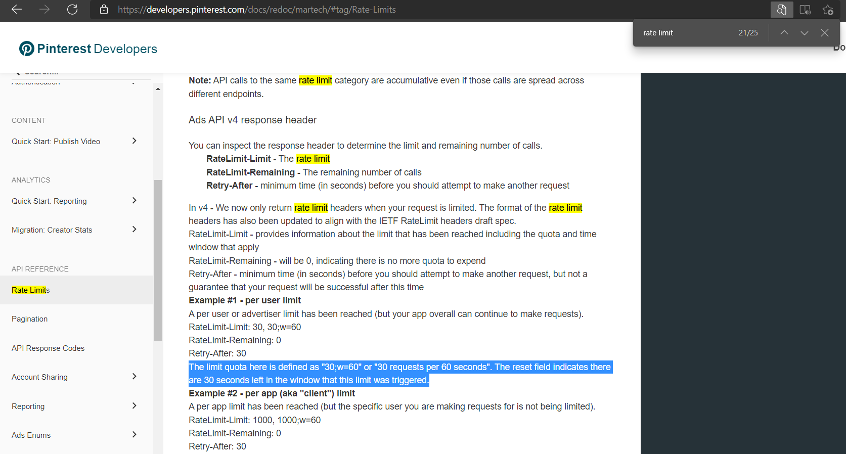Click 'A per user or advertiser limit' sentence
Viewport: 846px width, 454px height.
pos(386,314)
